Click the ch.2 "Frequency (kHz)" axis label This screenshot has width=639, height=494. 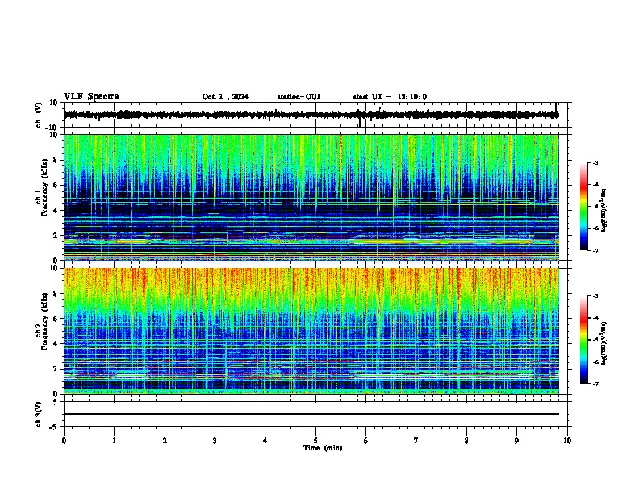tap(44, 321)
